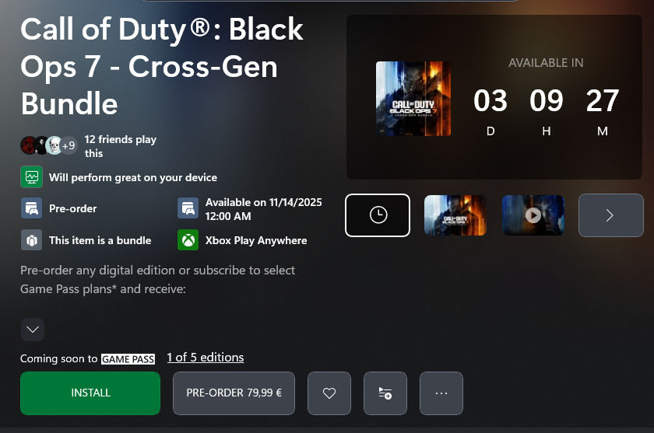Click the bundle package icon

click(x=32, y=239)
